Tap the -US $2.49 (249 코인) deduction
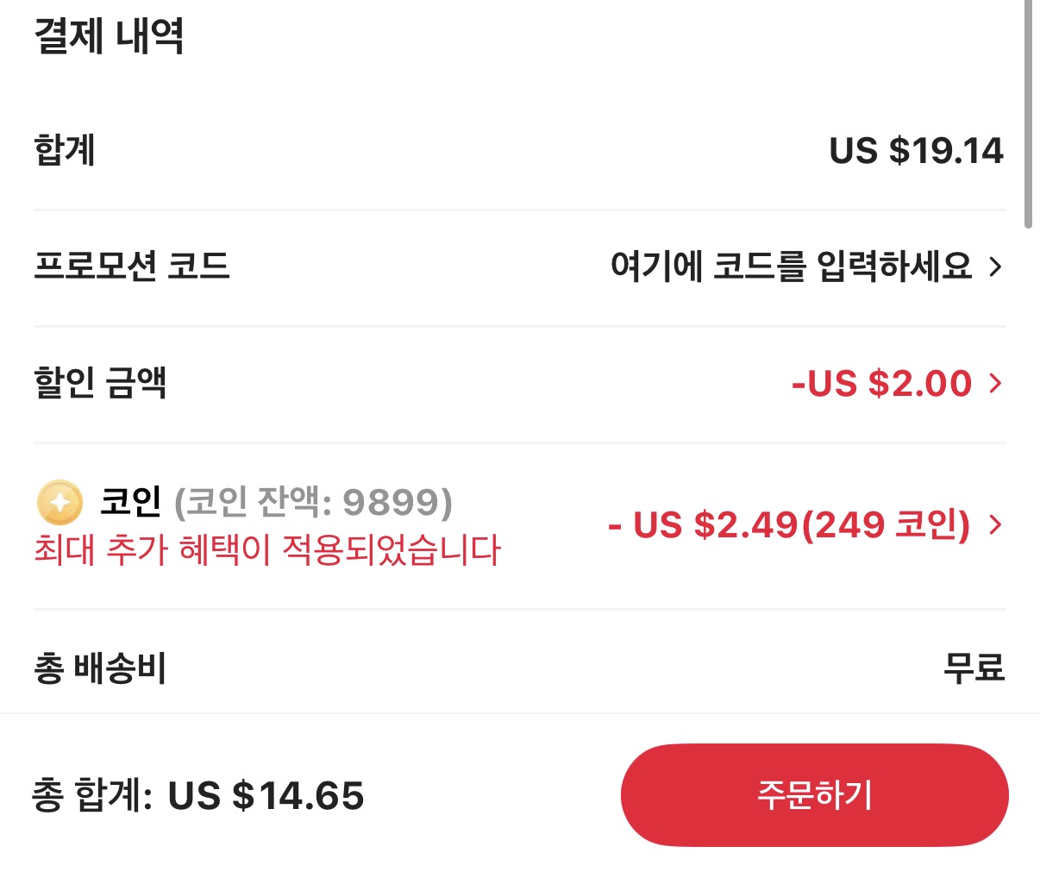Image resolution: width=1040 pixels, height=878 pixels. pos(789,524)
